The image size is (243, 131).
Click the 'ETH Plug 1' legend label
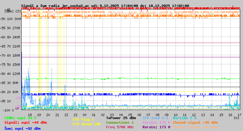83,119
